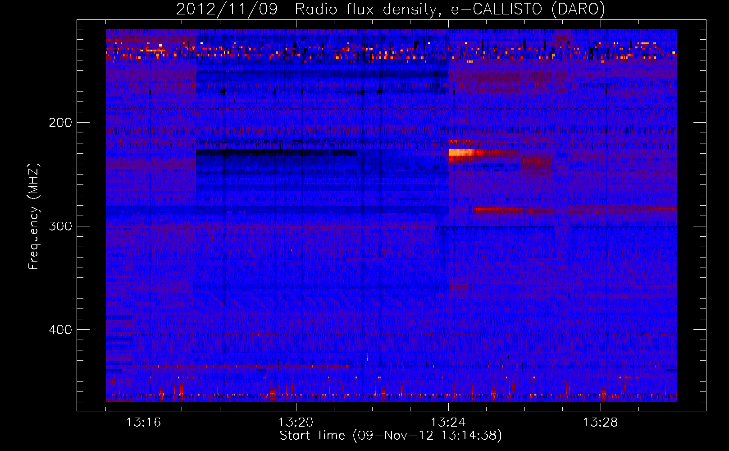Screen dimensions: 729x451
Task: Click the 13:20 time tick label
Action: pos(296,423)
